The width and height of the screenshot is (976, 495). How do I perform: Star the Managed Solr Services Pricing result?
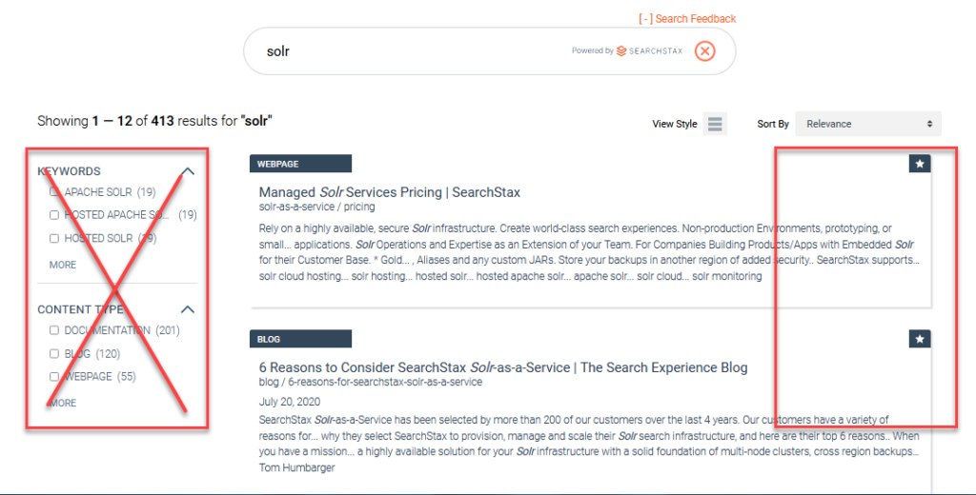920,164
